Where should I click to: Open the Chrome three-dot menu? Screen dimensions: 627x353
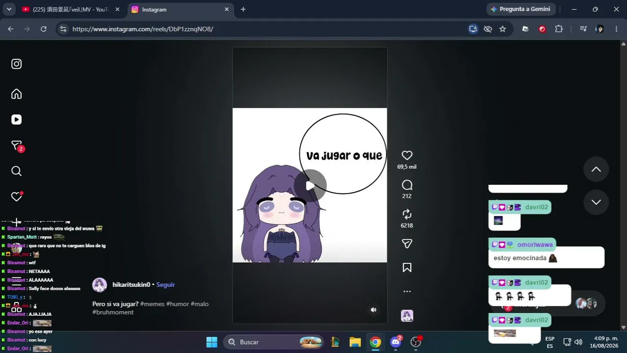(616, 29)
